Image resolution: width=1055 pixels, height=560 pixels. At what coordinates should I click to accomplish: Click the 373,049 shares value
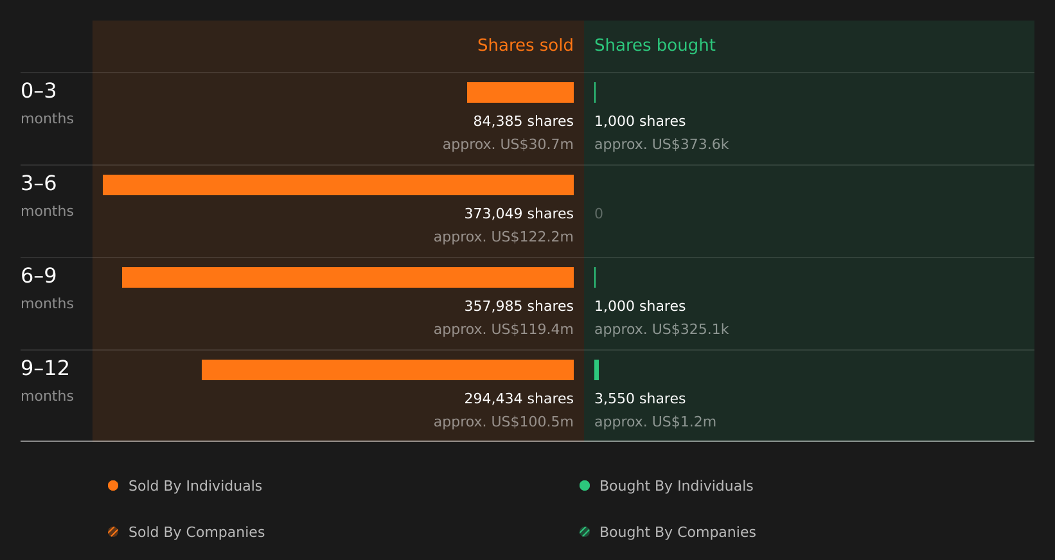[519, 214]
